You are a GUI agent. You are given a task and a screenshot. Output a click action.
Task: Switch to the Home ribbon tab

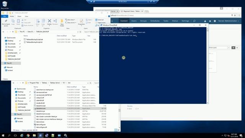click(x=12, y=16)
